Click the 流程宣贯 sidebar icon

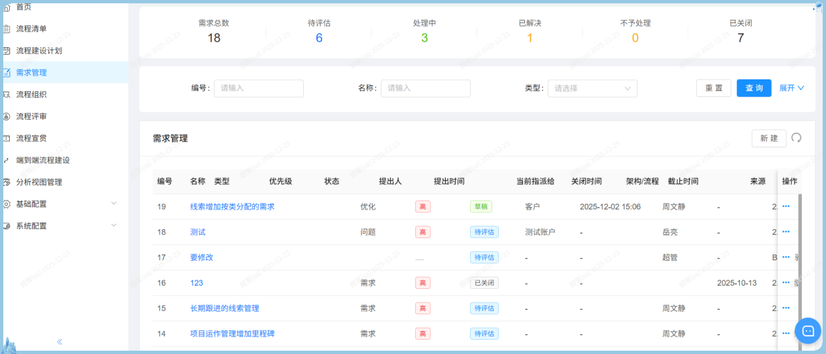pyautogui.click(x=7, y=138)
